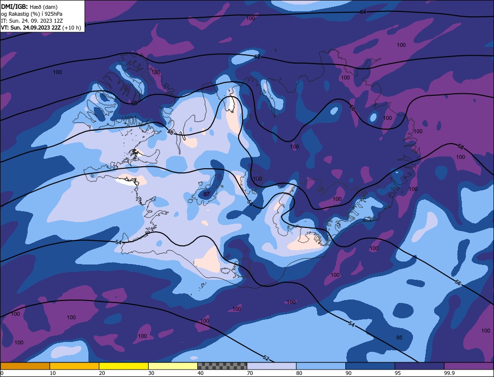494x377 pixels.
Task: Click the 'DMI/IGB: Hæð (dam)' title line
Action: [x=29, y=6]
